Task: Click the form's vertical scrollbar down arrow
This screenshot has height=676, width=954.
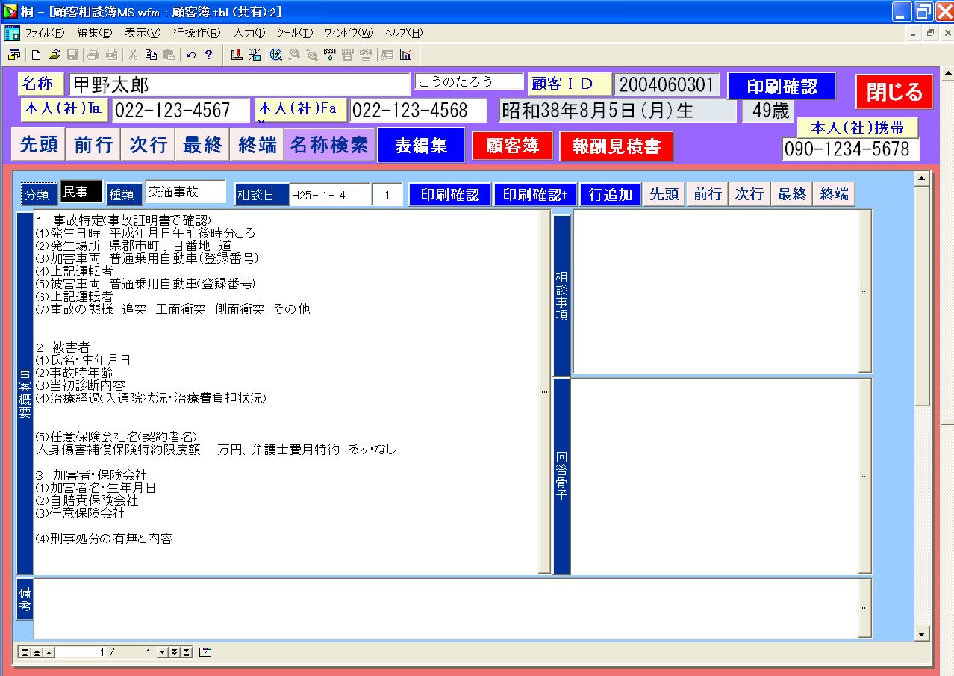Action: [922, 635]
